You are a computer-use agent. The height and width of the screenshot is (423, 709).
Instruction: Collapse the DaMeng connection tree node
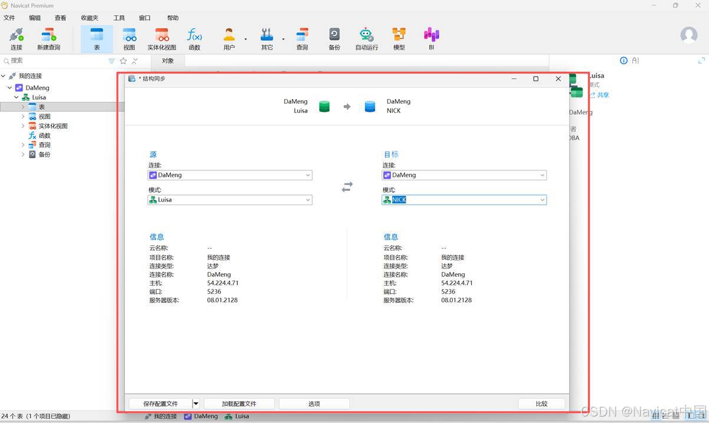10,88
